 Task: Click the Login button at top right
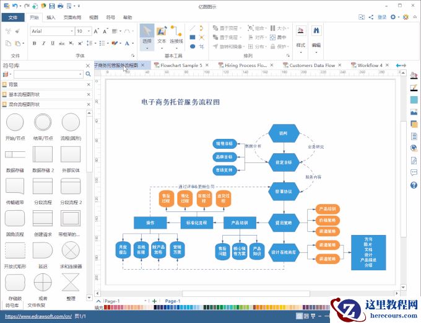382,17
